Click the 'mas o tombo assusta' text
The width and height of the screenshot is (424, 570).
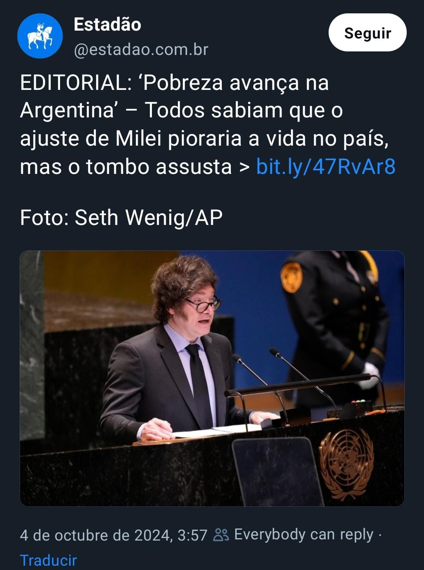[126, 166]
